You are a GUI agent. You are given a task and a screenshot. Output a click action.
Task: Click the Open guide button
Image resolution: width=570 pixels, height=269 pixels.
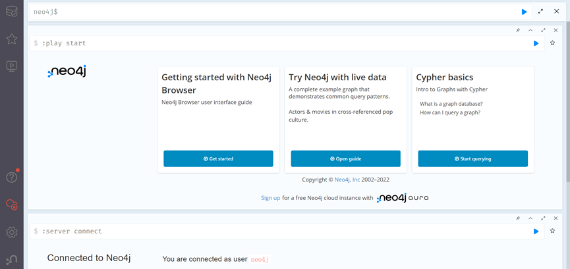(346, 159)
